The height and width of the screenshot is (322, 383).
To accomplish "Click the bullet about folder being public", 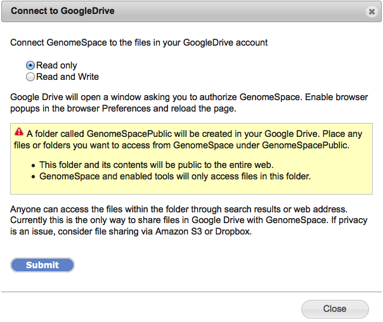I will click(156, 164).
